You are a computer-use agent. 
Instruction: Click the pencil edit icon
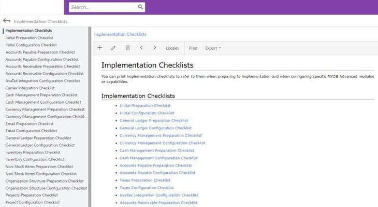click(113, 48)
